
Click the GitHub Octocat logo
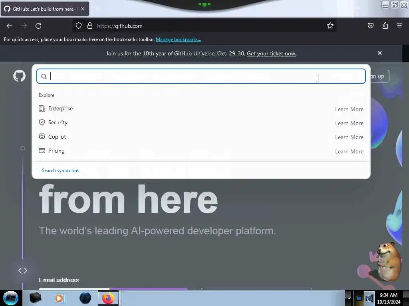point(19,76)
